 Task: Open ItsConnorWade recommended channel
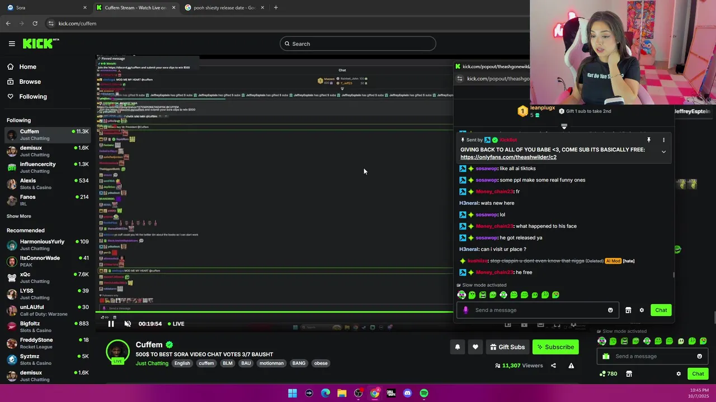tap(48, 261)
